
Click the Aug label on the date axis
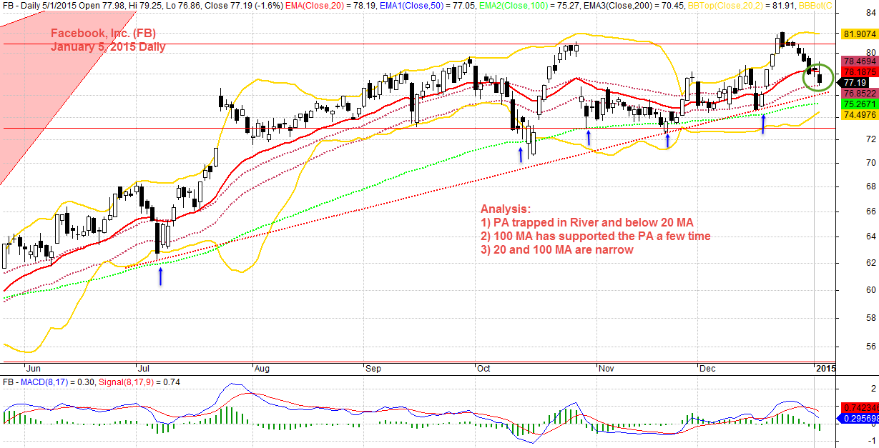[x=262, y=369]
